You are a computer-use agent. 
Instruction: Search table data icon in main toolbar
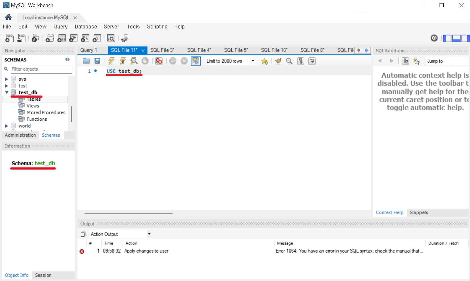point(111,38)
